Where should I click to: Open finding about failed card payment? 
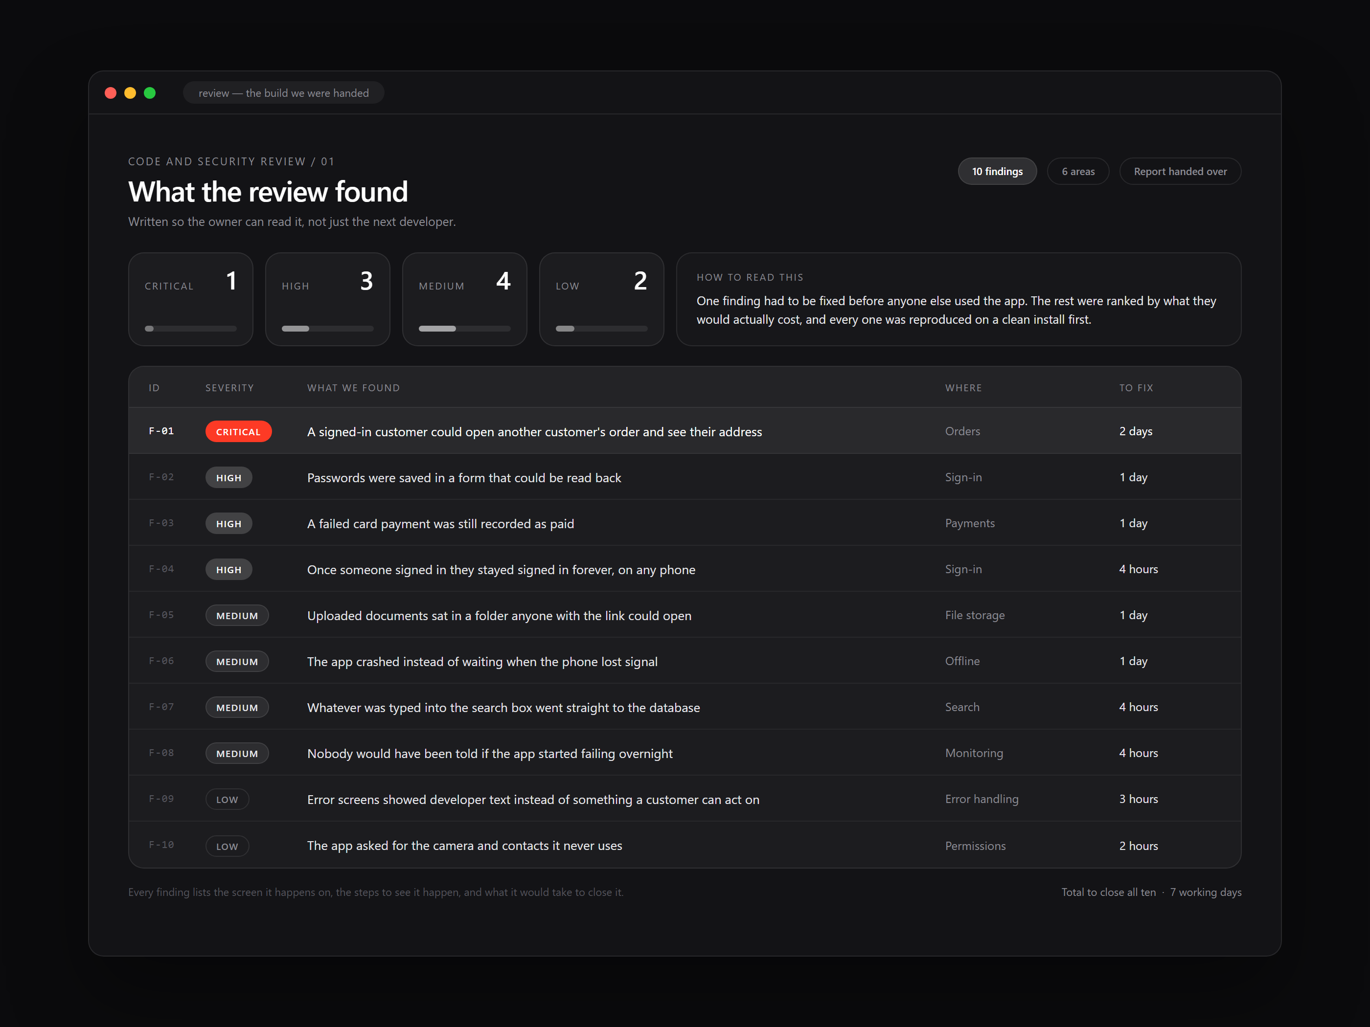tap(440, 523)
